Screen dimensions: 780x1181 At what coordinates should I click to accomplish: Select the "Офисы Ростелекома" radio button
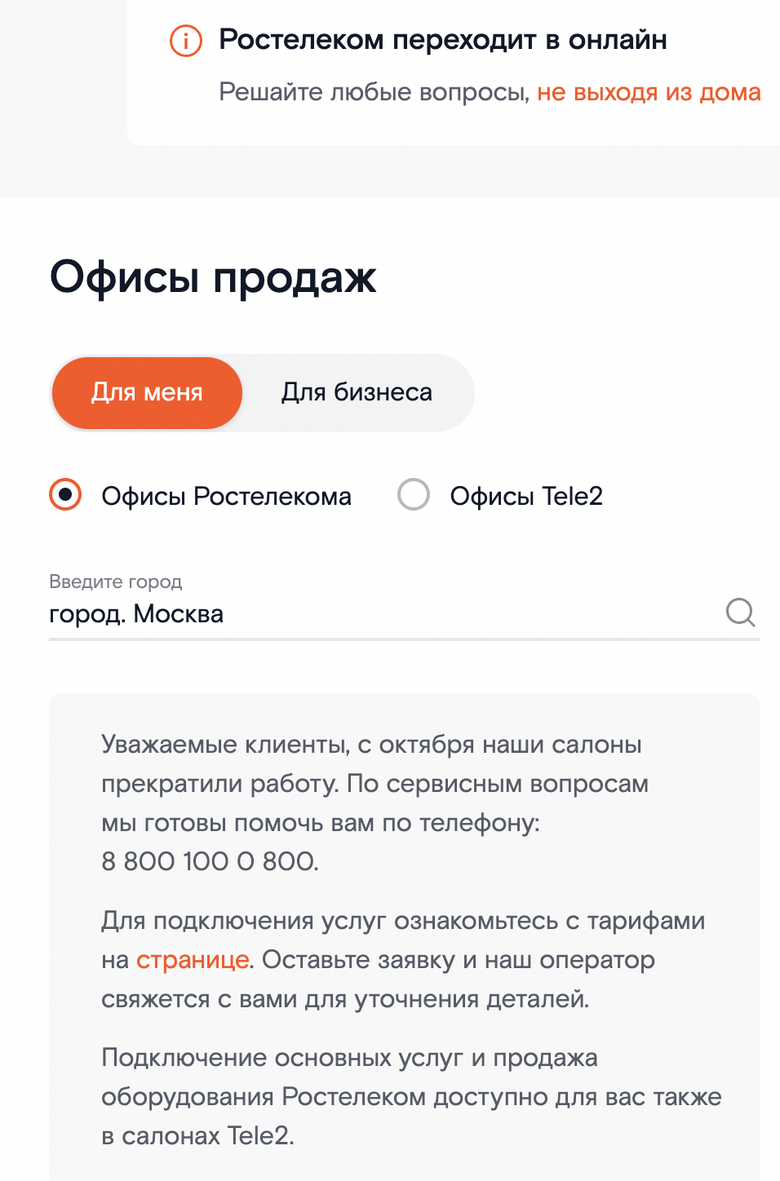[66, 495]
